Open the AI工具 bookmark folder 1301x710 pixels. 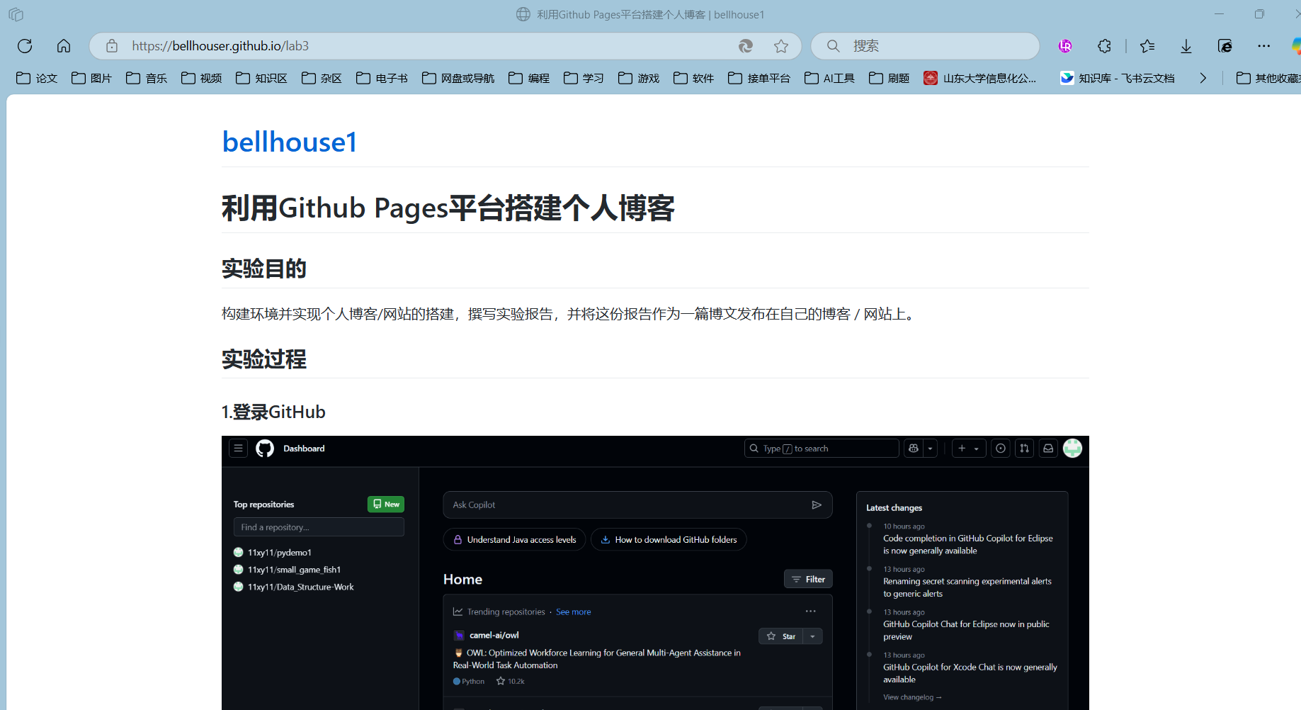[829, 78]
